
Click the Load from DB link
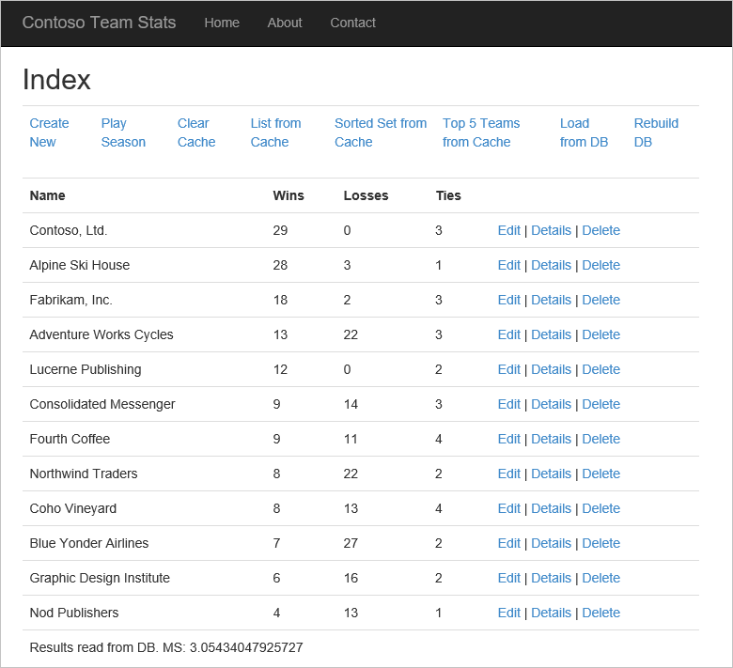tap(584, 132)
